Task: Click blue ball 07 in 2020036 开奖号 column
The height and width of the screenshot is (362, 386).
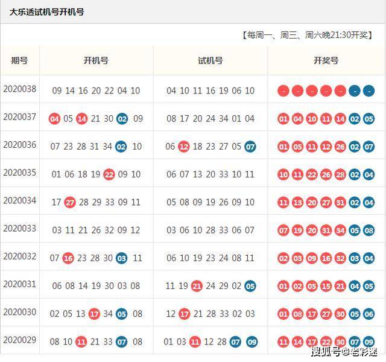Action: (369, 147)
